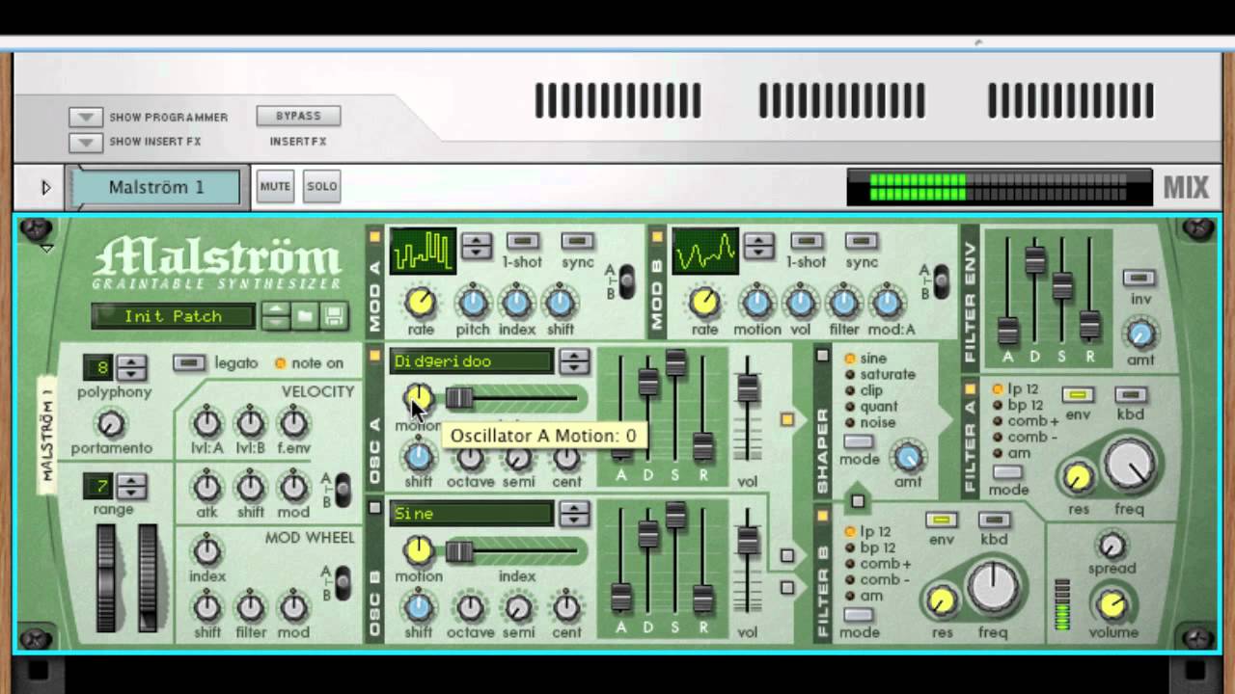Click the save patch floppy disk icon
Viewport: 1235px width, 694px height.
(334, 315)
